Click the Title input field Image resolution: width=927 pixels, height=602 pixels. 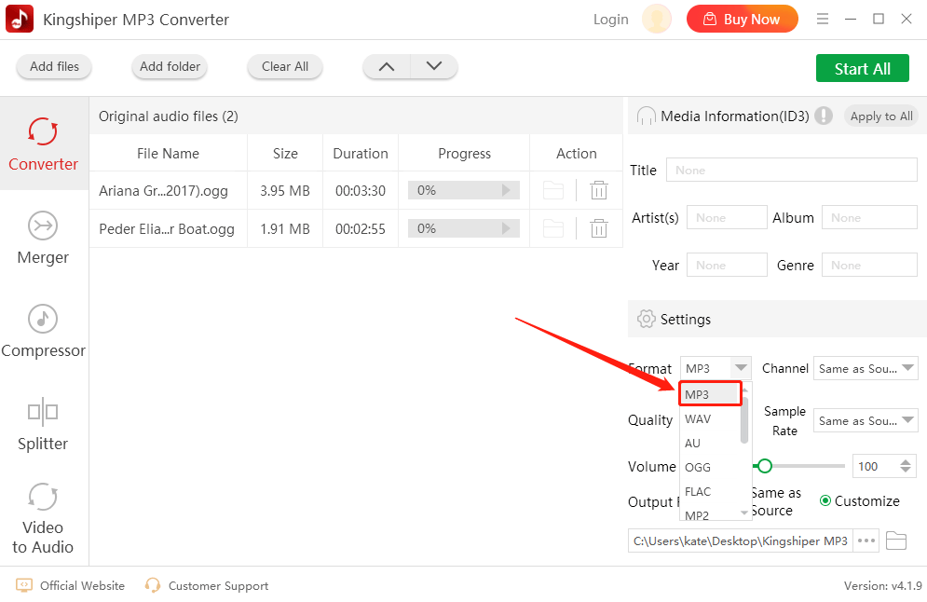pyautogui.click(x=792, y=170)
